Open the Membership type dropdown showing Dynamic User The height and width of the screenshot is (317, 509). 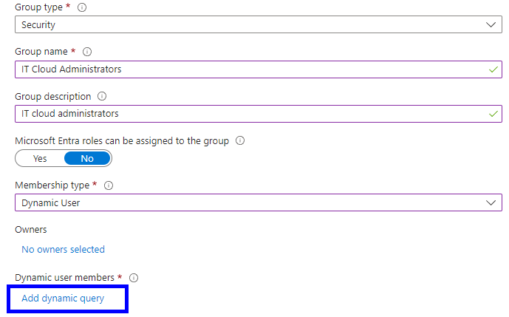pyautogui.click(x=251, y=202)
